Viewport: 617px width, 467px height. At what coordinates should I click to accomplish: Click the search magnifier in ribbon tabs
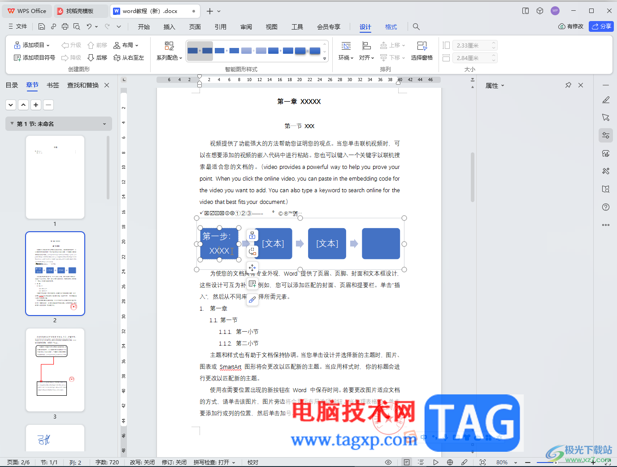click(x=416, y=27)
